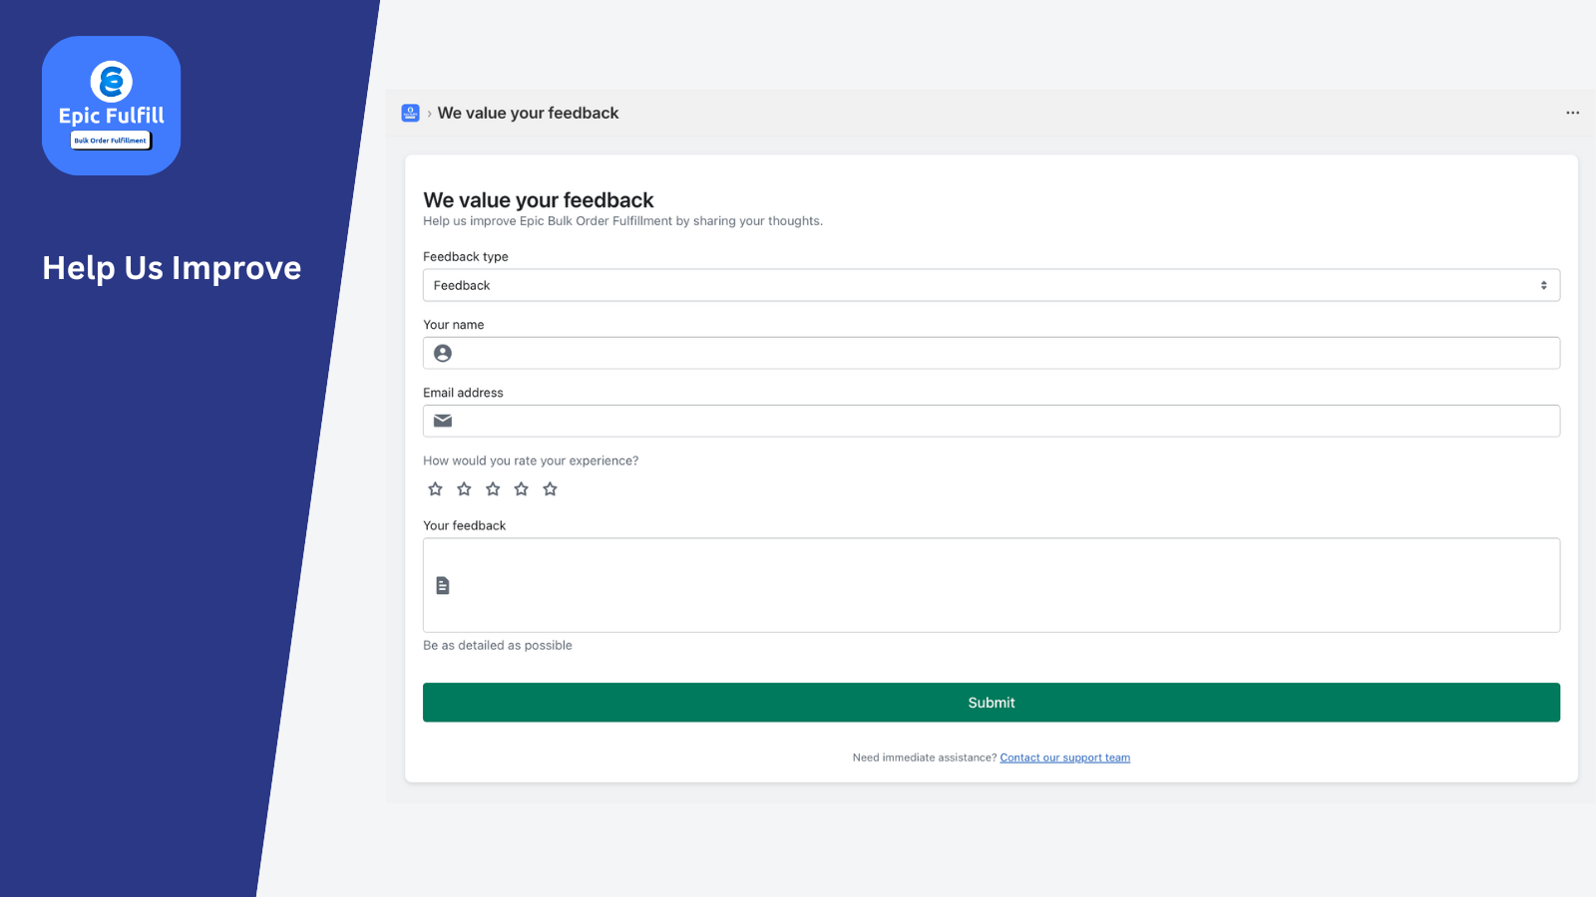Open the Feedback type dropdown
This screenshot has height=897, width=1596.
[x=992, y=285]
